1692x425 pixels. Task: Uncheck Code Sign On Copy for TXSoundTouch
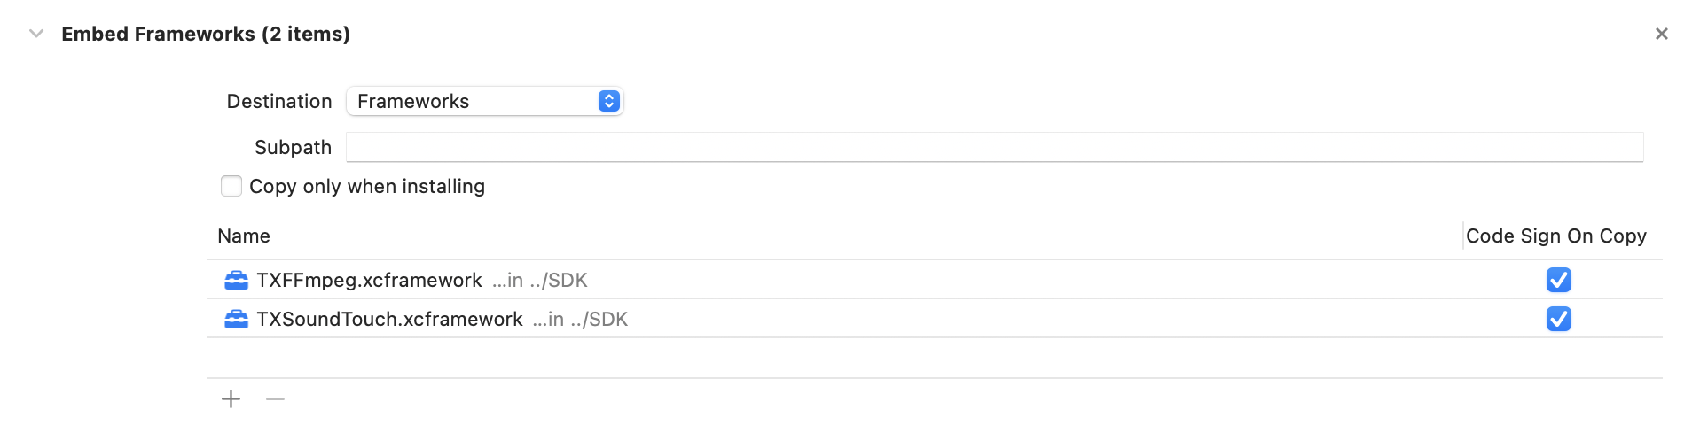click(x=1558, y=319)
